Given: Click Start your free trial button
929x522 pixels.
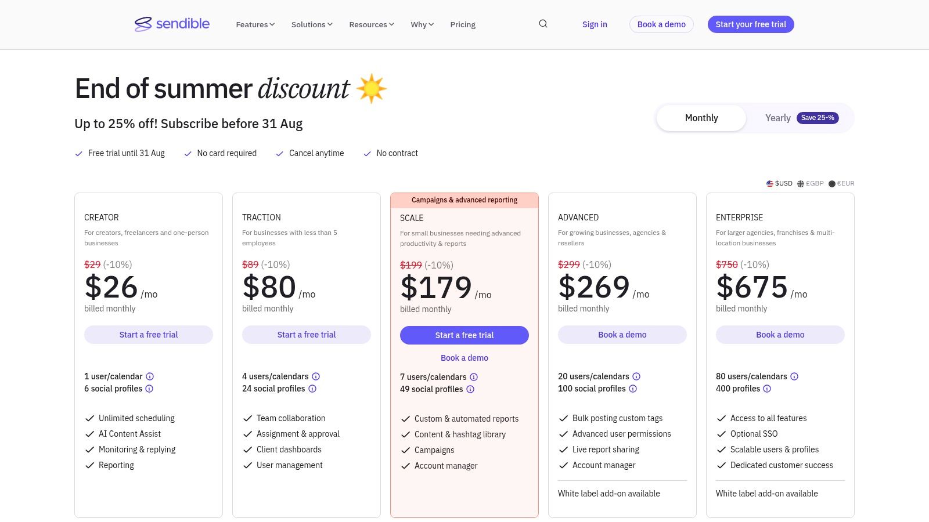Looking at the screenshot, I should tap(751, 24).
